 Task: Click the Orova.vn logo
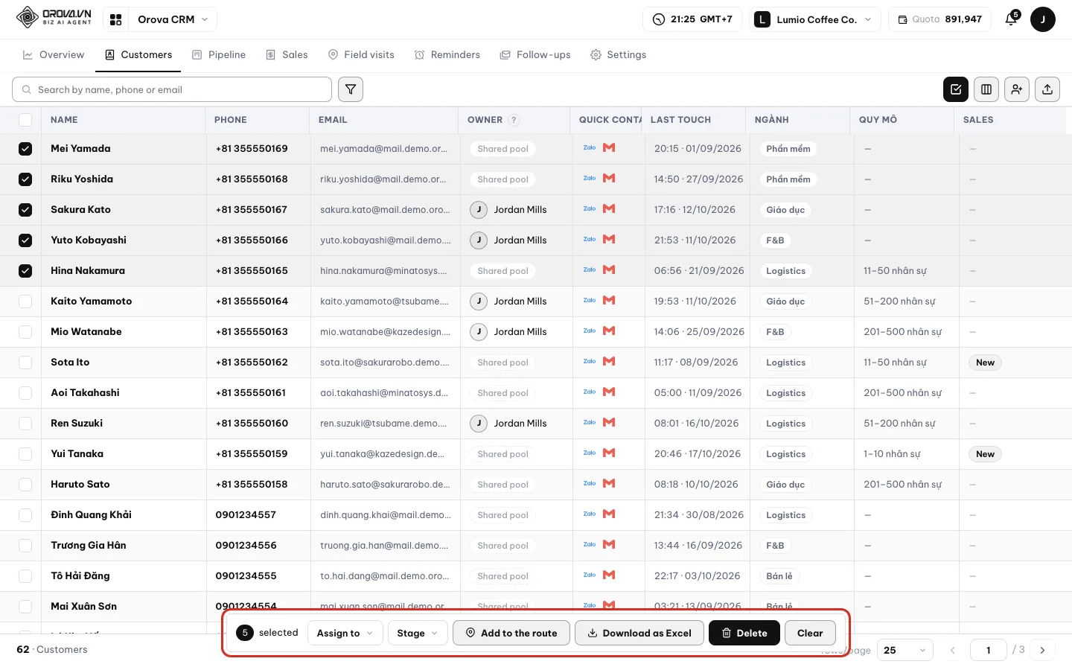tap(54, 17)
